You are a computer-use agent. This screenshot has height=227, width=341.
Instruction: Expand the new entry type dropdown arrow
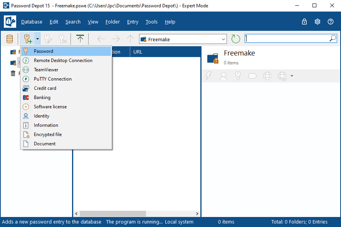click(37, 39)
